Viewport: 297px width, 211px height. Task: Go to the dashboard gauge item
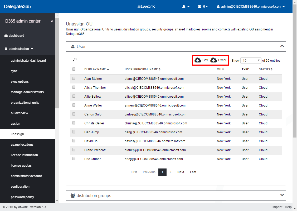click(16, 36)
